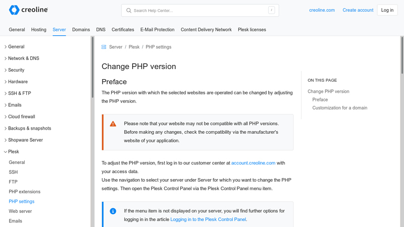Expand the Security section
This screenshot has height=227, width=404.
tap(15, 70)
